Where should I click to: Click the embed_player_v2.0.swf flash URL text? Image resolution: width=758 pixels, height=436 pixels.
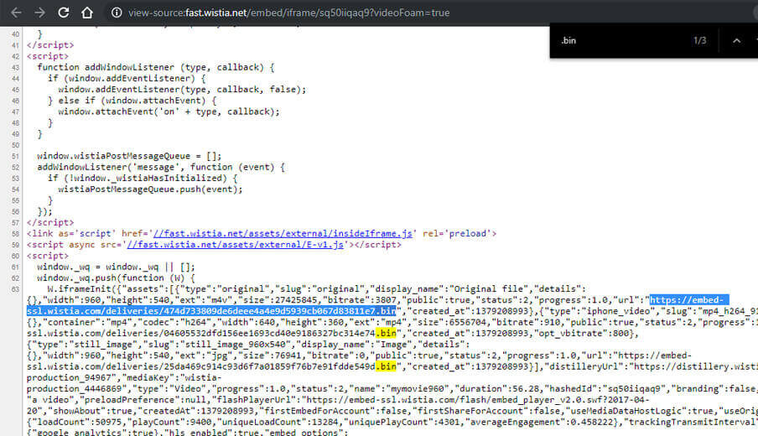(479, 400)
